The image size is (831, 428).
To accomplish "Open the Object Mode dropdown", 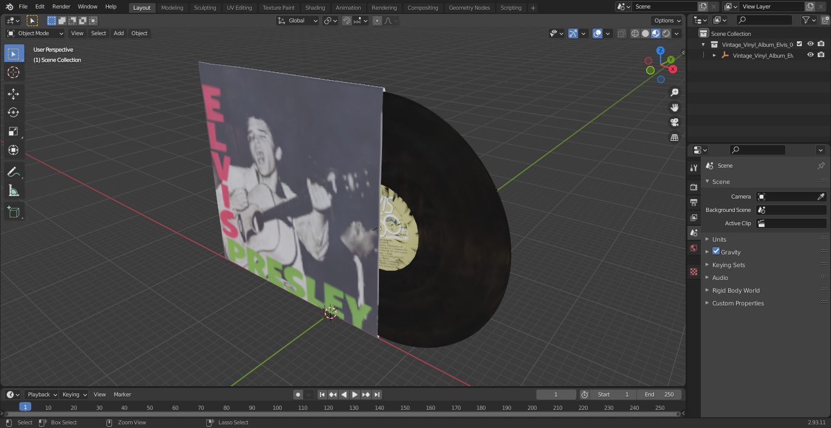I will [35, 33].
